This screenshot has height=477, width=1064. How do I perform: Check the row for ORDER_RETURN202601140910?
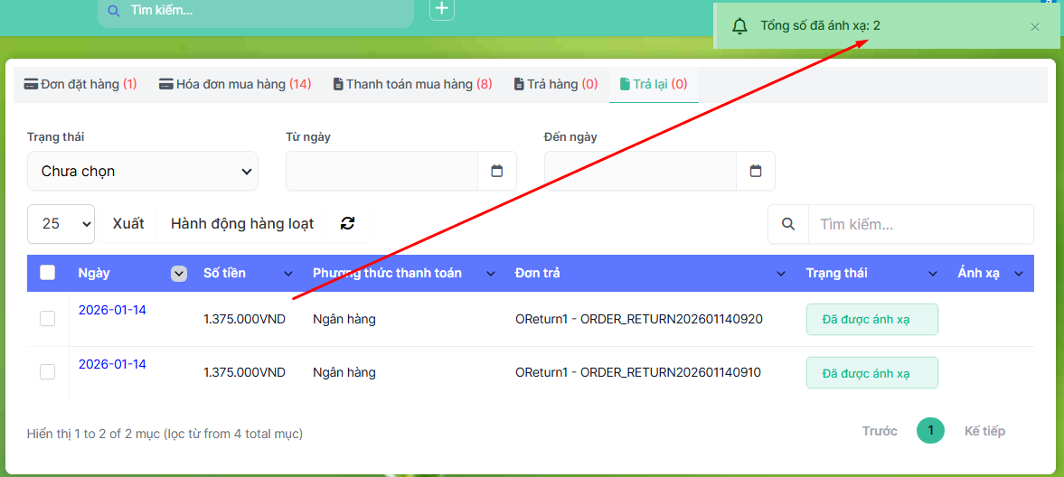pos(48,371)
